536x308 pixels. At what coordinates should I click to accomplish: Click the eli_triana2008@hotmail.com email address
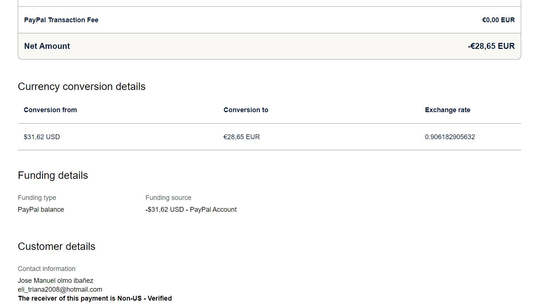60,289
